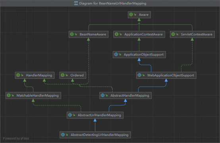Image resolution: width=220 pixels, height=143 pixels.
Task: Click visibility icon on AbstractDetectingUrlHandlerMapping node
Action: tap(67, 135)
